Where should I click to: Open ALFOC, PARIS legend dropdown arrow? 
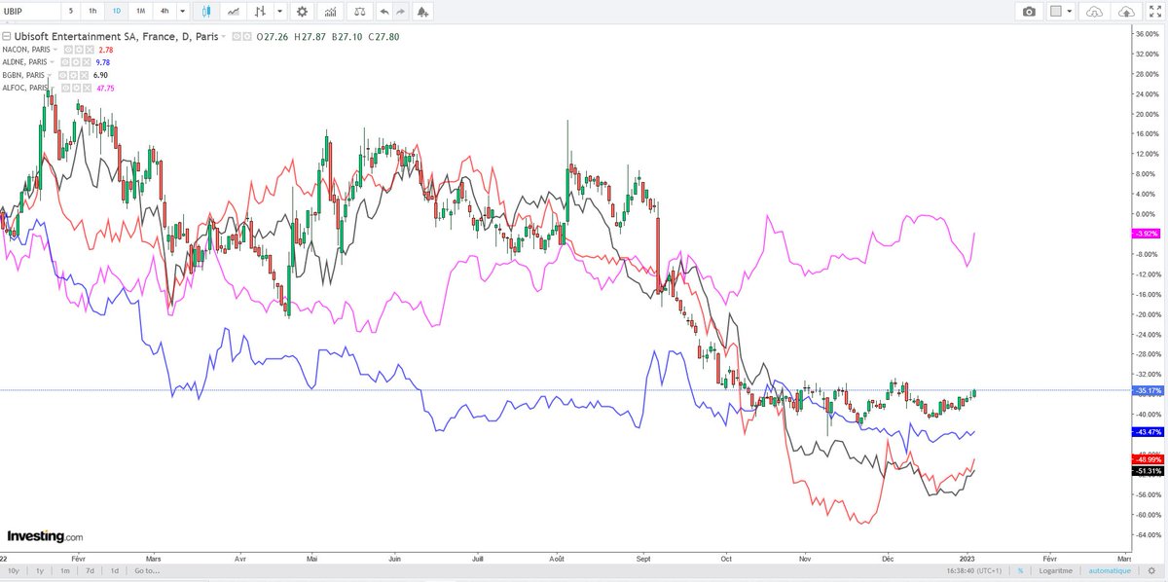click(52, 88)
